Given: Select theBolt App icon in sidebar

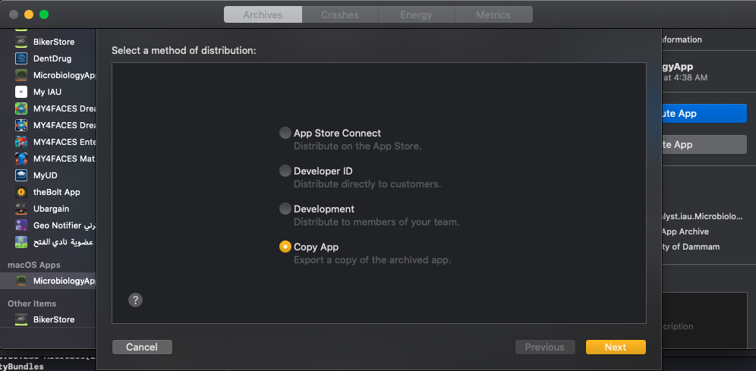Looking at the screenshot, I should pyautogui.click(x=21, y=192).
